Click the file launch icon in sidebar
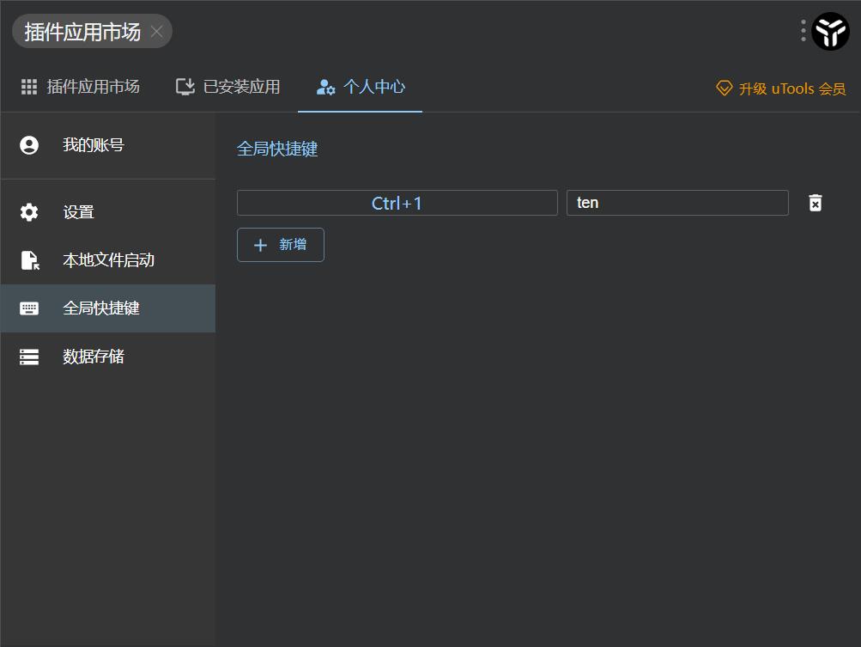 30,260
